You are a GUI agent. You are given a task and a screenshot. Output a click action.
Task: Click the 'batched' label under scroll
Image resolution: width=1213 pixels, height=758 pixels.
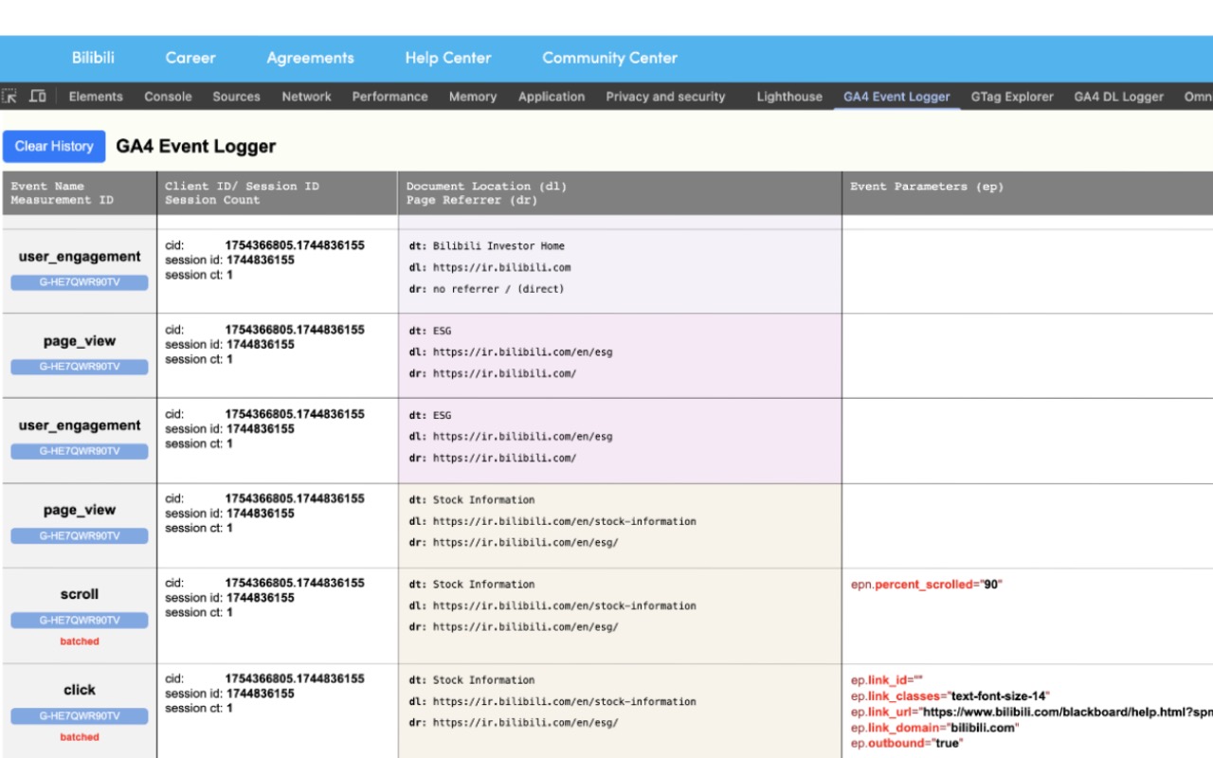[80, 641]
